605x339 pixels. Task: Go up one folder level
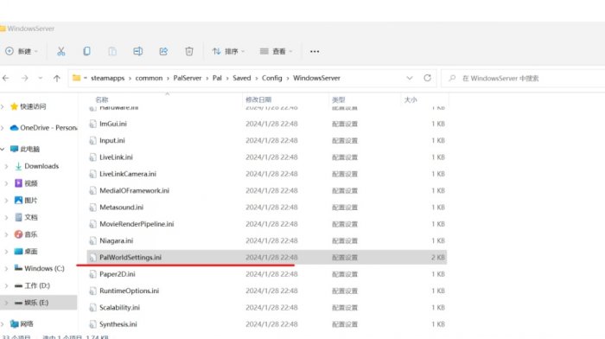coord(57,79)
